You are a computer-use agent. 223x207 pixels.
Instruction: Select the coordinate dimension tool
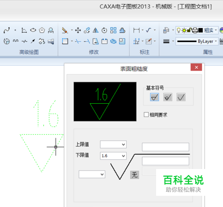click(136, 41)
